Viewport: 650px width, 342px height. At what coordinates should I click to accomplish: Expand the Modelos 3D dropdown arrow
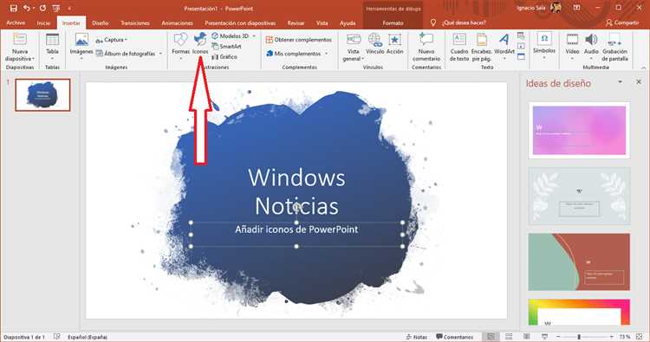(x=254, y=36)
